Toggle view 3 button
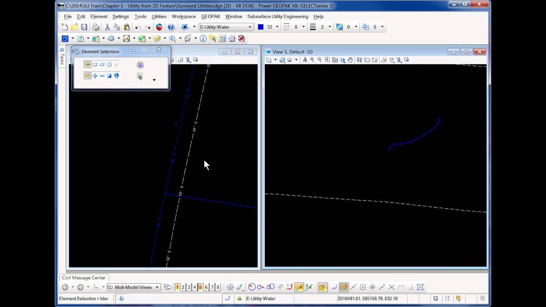The width and height of the screenshot is (546, 307). point(189,287)
